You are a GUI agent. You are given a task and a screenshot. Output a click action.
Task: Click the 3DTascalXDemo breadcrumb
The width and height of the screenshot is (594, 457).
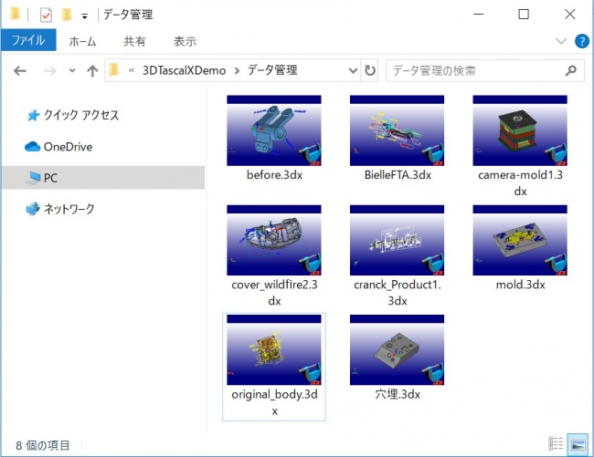(184, 70)
